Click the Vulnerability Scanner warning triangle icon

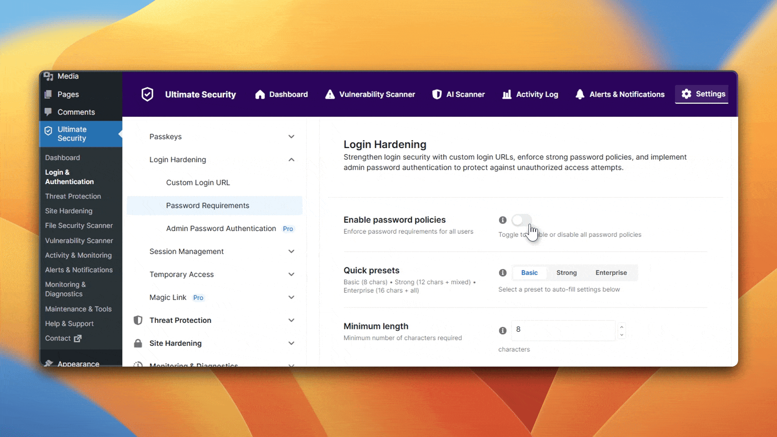coord(330,94)
